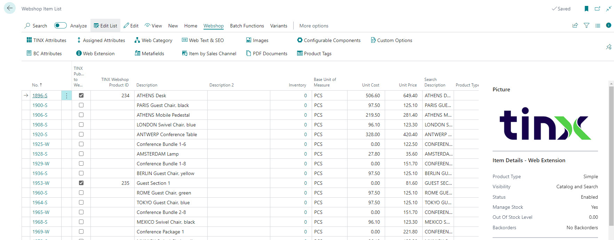Uncheck the publish checkbox for 1896-S
This screenshot has width=614, height=240.
(81, 95)
